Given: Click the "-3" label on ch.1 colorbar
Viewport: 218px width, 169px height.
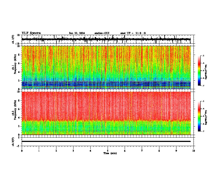Looking at the screenshot, I should tap(203, 56).
